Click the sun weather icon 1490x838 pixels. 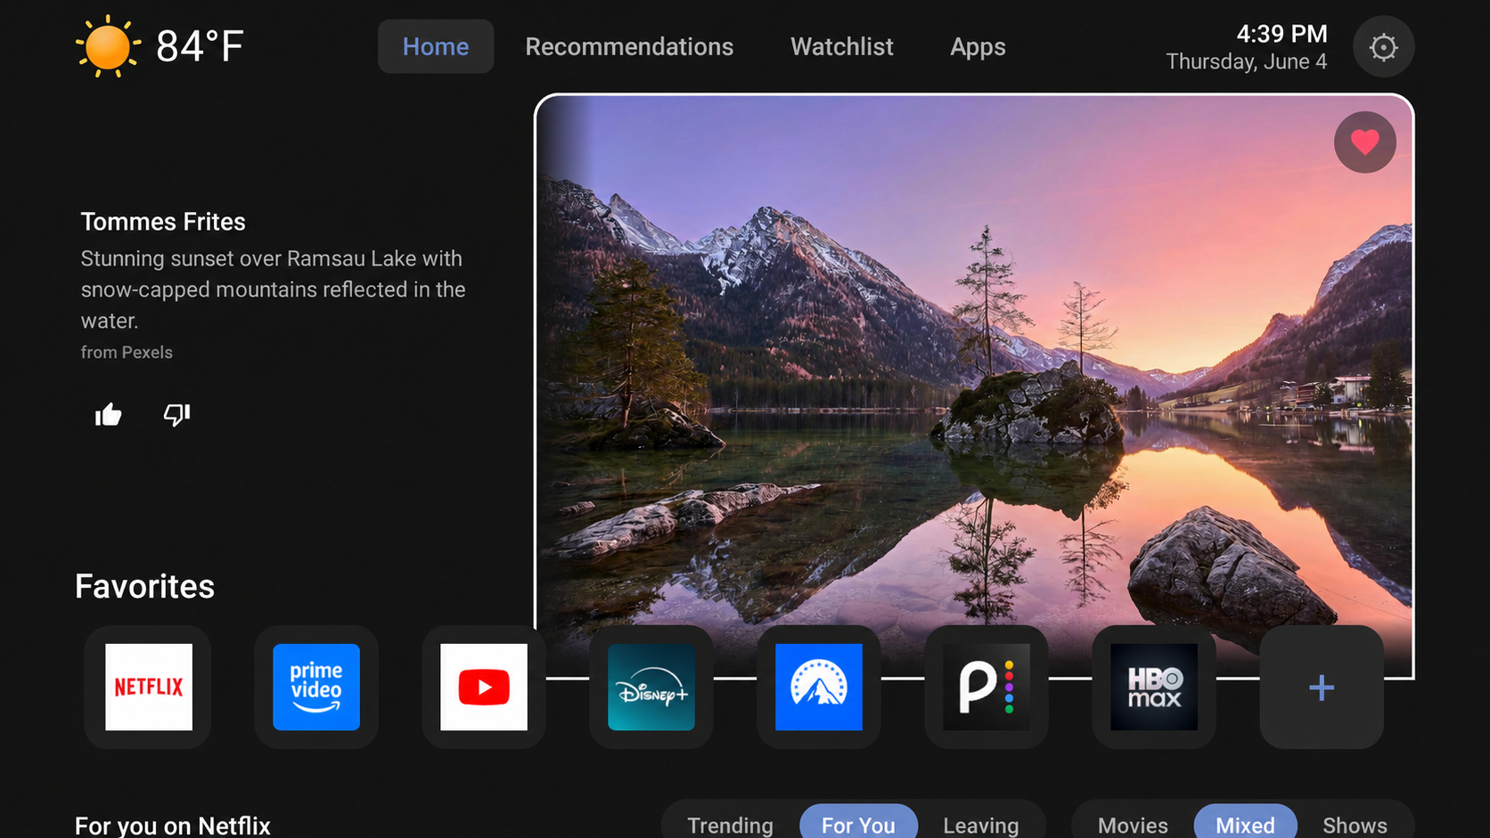108,46
